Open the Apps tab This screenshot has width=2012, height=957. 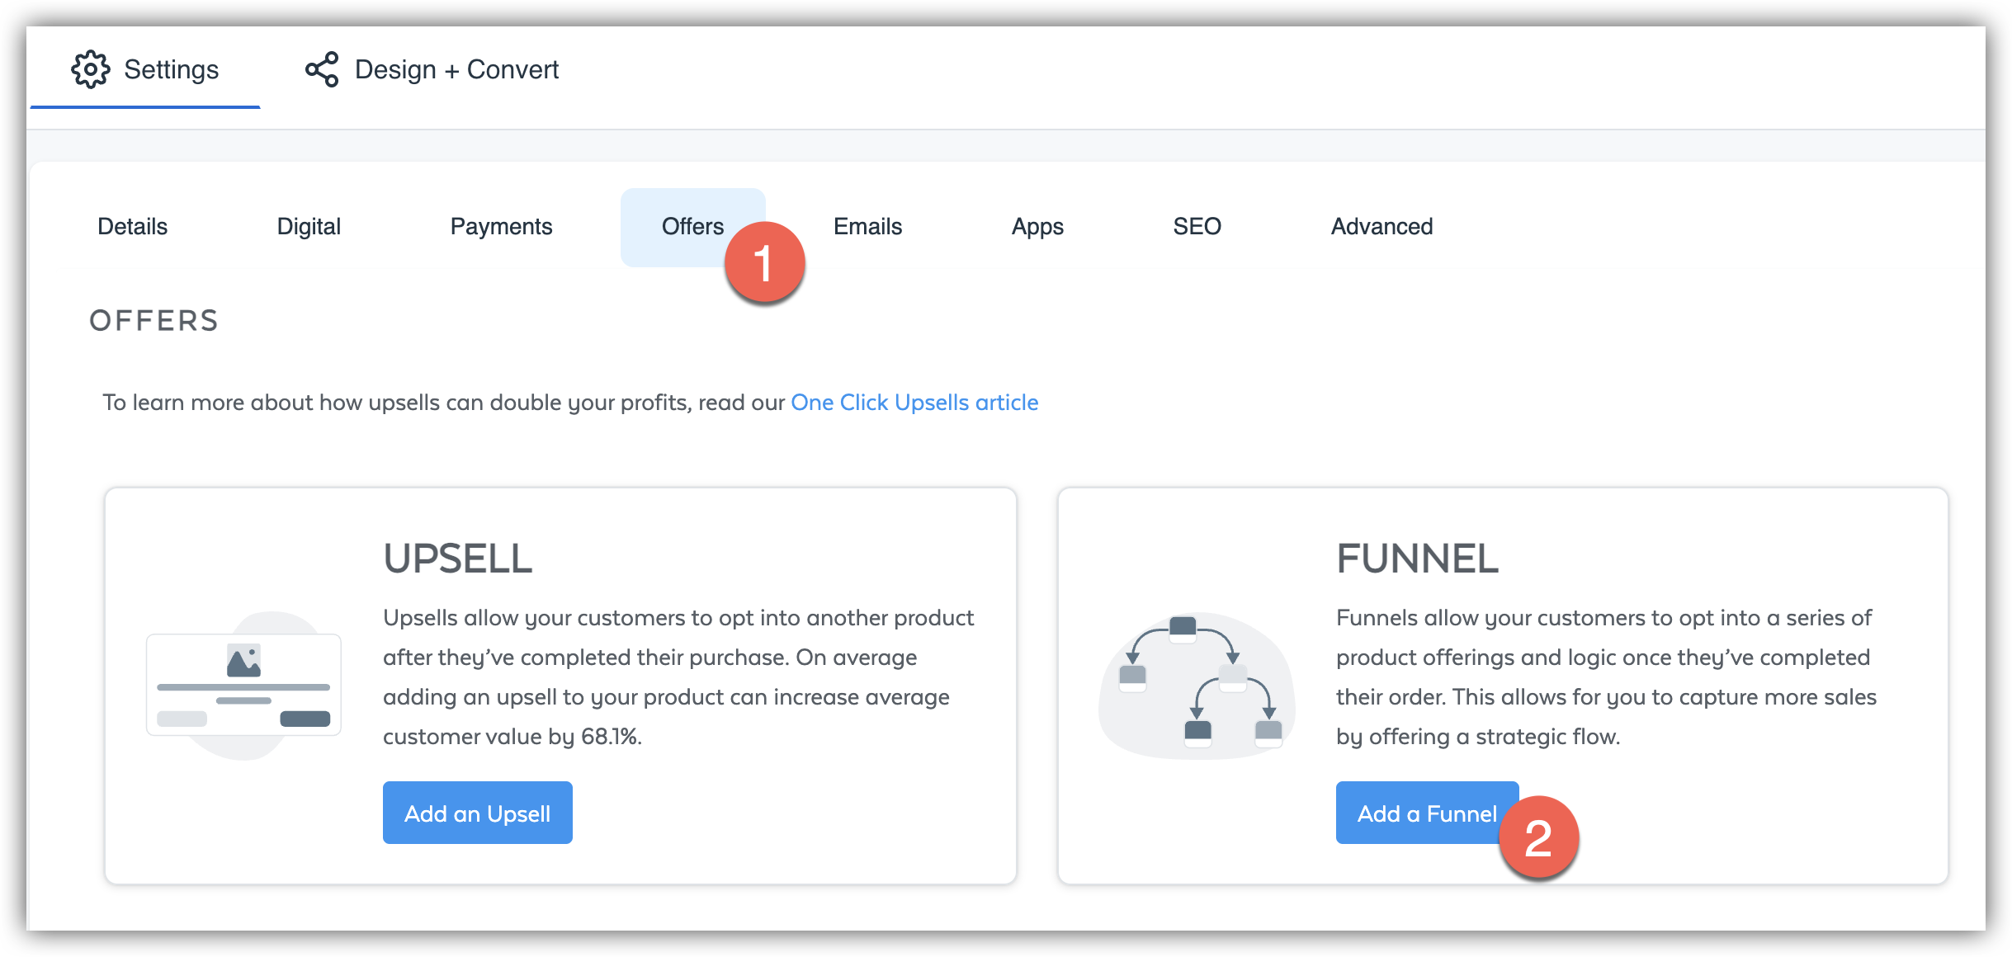[1037, 226]
